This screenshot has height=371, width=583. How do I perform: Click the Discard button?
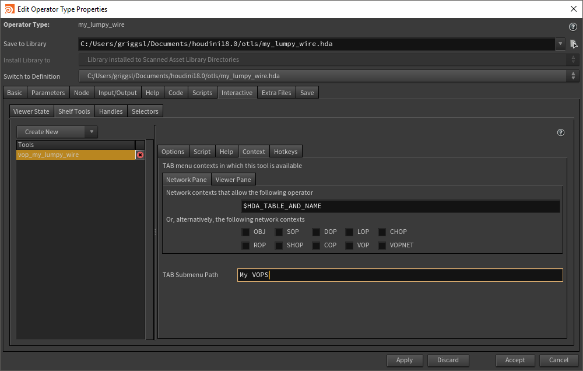pos(448,360)
